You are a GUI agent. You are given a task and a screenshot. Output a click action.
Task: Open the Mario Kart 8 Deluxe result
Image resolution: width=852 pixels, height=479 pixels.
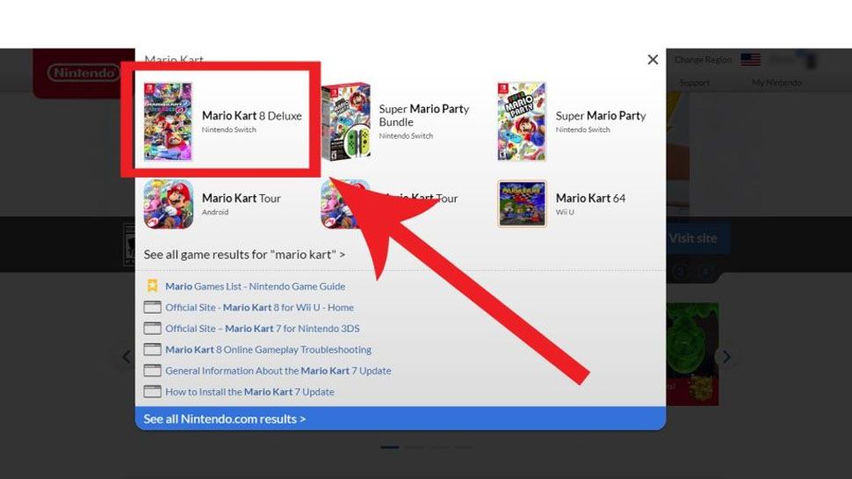coord(223,121)
